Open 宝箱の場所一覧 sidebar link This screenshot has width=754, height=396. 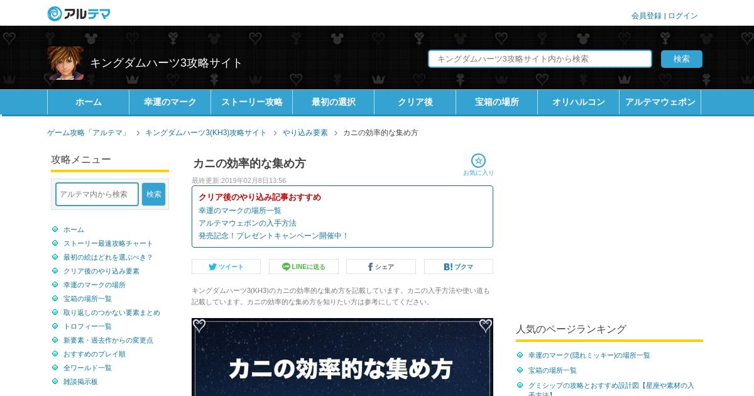(x=87, y=299)
